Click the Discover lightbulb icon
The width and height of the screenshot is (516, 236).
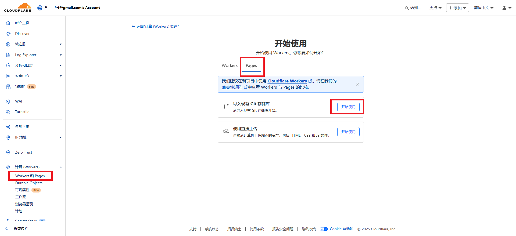(8, 34)
